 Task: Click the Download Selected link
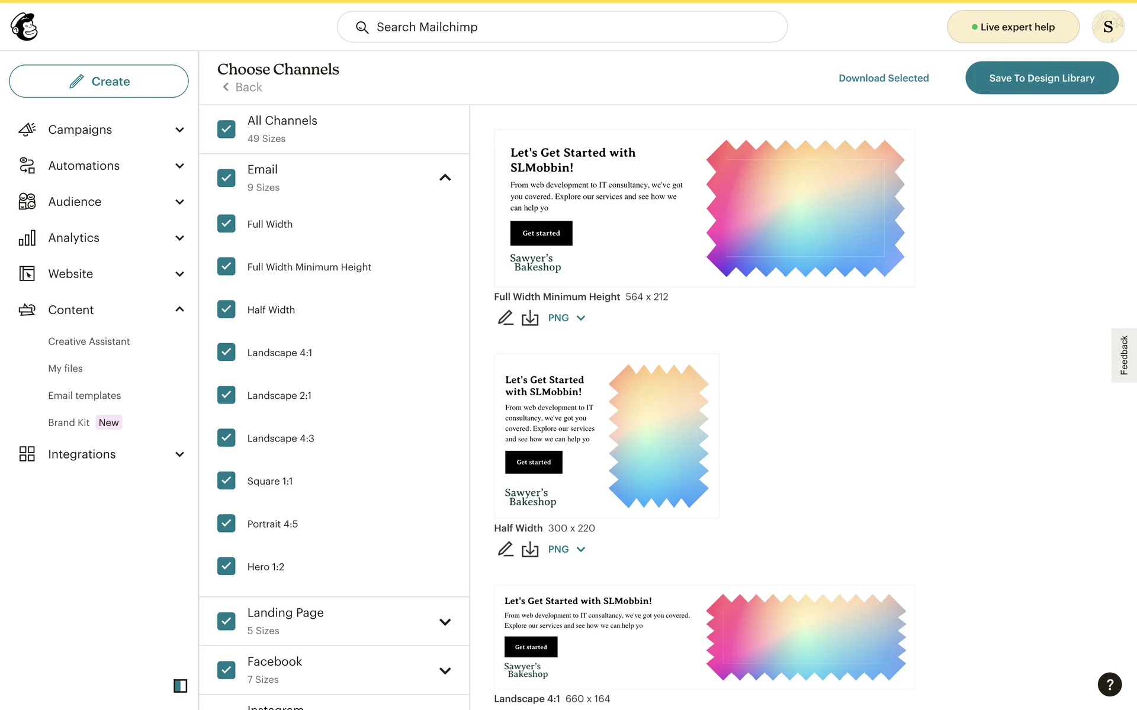883,78
